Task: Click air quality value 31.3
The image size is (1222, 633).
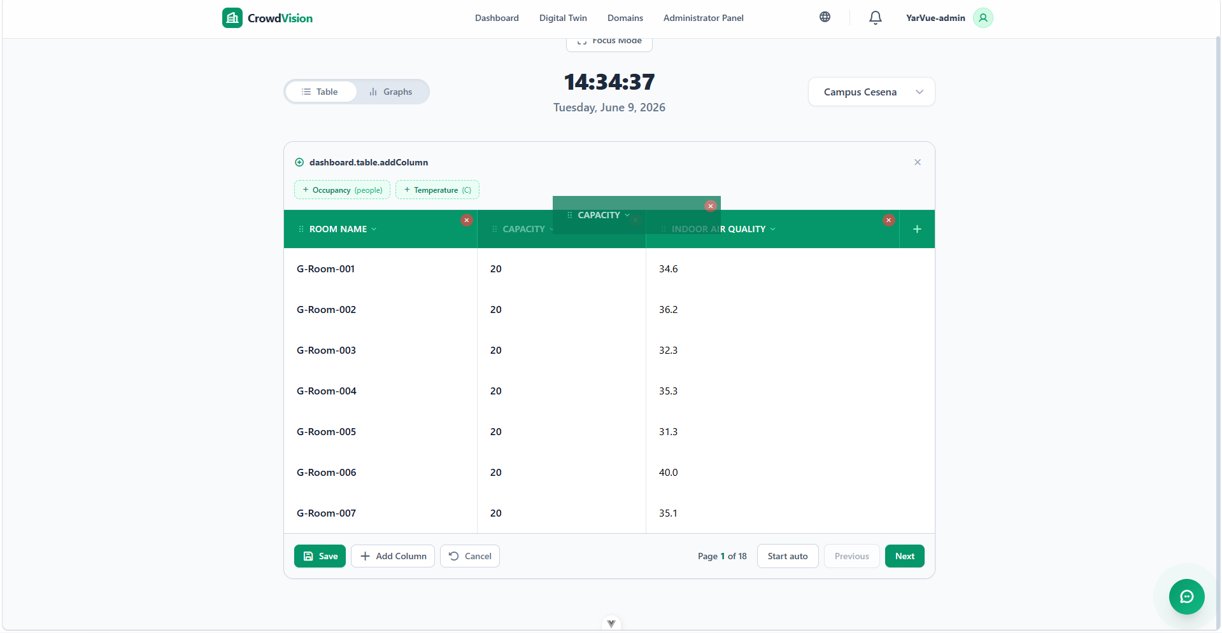Action: (x=668, y=431)
